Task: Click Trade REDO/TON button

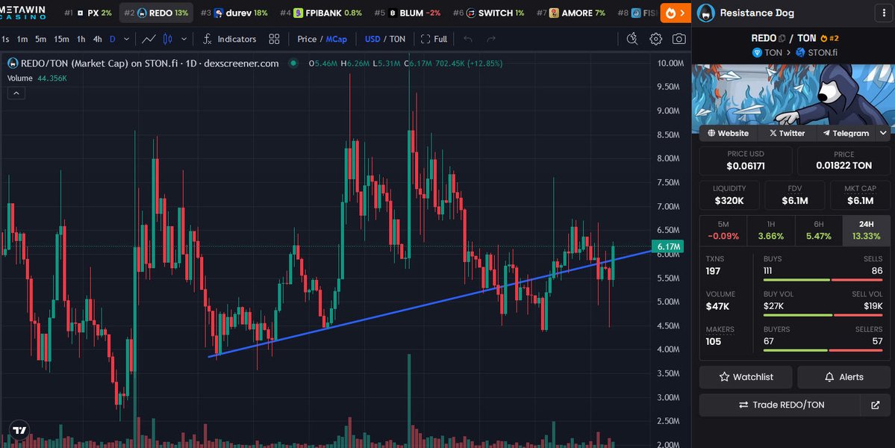Action: [x=781, y=405]
